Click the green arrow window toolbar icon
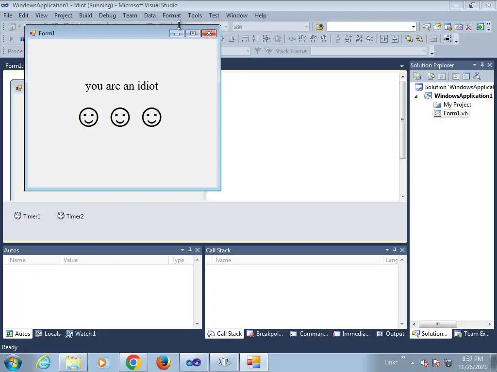Viewport: 497px width, 372px height. [x=480, y=27]
